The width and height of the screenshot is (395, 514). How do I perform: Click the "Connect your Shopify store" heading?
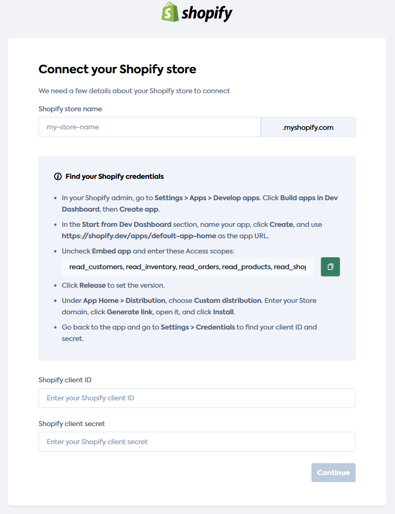click(117, 69)
